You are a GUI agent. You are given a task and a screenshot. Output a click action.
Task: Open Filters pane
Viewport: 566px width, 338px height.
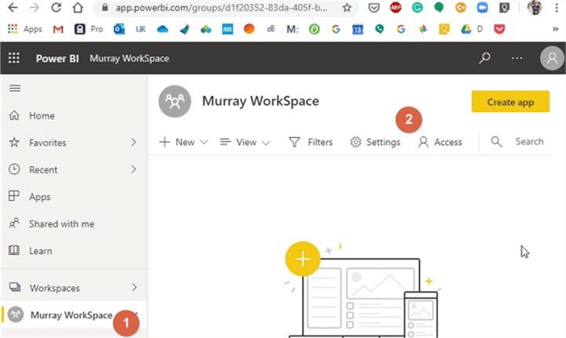(310, 142)
